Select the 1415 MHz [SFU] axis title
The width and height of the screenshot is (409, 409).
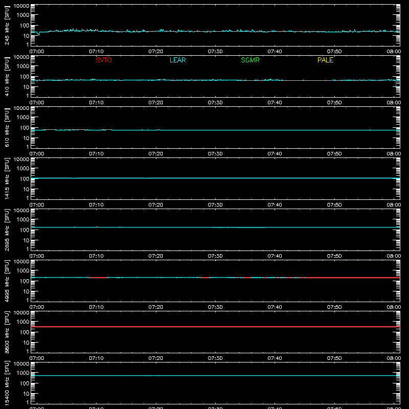(7, 178)
